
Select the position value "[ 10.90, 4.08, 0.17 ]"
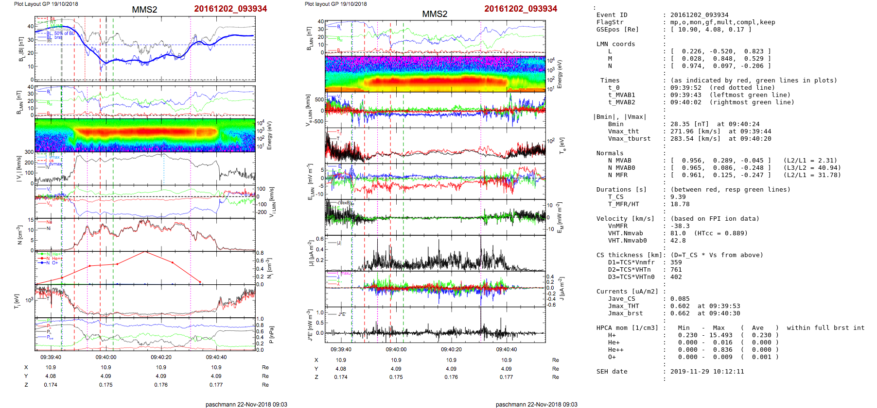pos(711,30)
